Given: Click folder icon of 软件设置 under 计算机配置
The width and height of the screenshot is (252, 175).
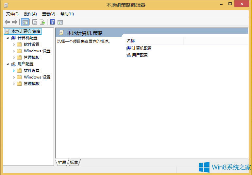Looking at the screenshot, I should 19,44.
